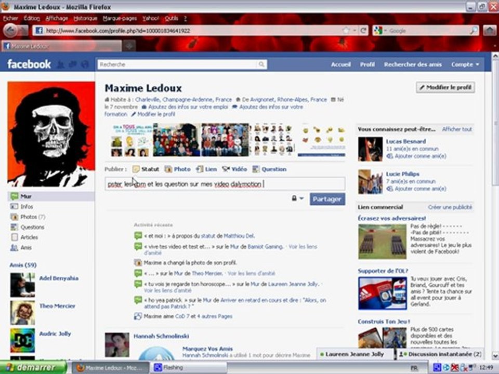Click Créer une publicité link
The width and height of the screenshot is (499, 374).
coord(450,207)
